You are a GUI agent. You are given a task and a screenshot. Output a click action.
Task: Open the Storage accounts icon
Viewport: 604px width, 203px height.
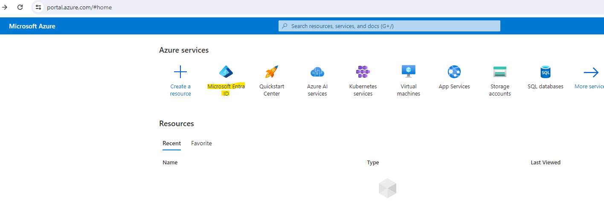pos(500,72)
